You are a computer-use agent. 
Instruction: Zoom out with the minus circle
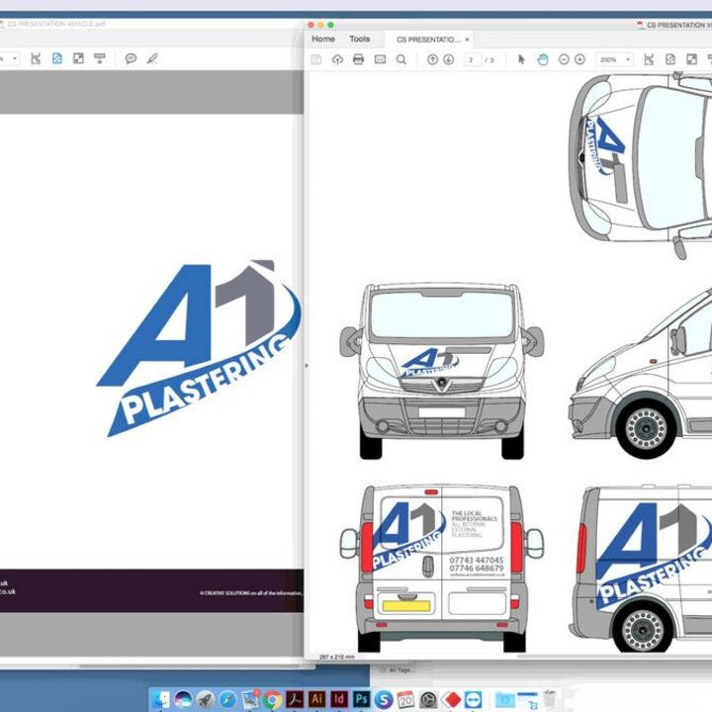point(564,59)
